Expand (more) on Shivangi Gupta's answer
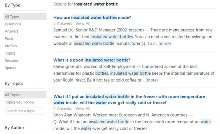The height and width of the screenshot is (134, 220). pyautogui.click(x=152, y=80)
